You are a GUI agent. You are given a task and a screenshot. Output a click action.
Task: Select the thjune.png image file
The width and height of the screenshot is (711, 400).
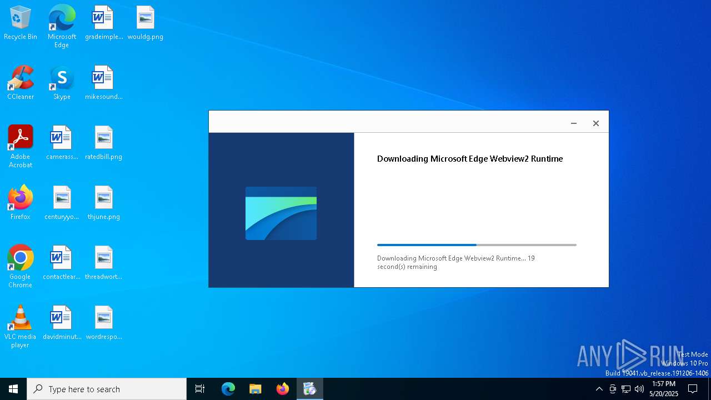104,203
